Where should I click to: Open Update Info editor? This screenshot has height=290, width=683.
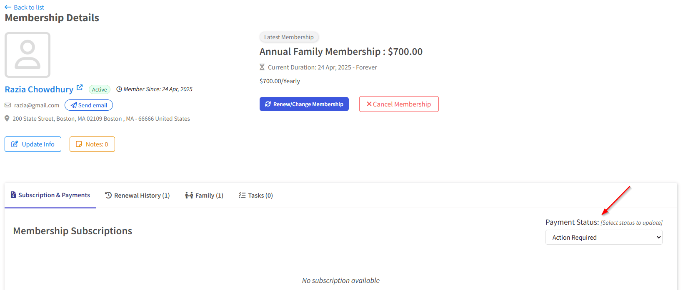click(x=33, y=144)
